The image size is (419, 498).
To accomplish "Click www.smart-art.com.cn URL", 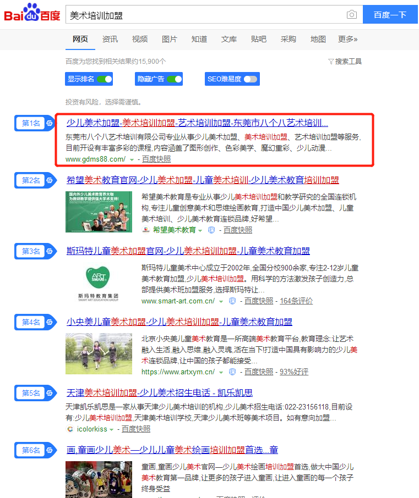I will tap(178, 301).
